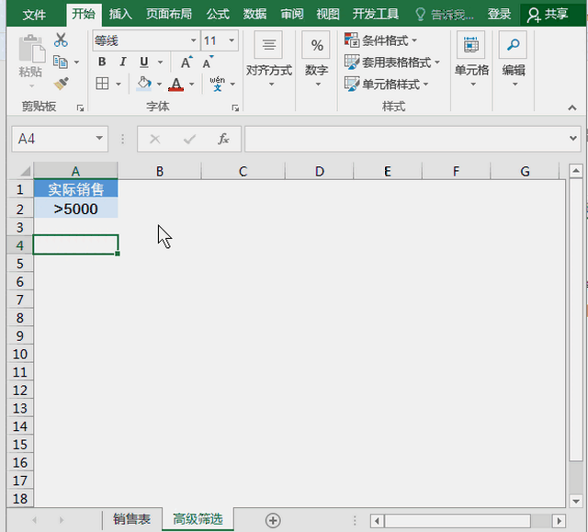Apply fill color with the paint bucket
Screen dimensions: 588x532
(x=144, y=84)
